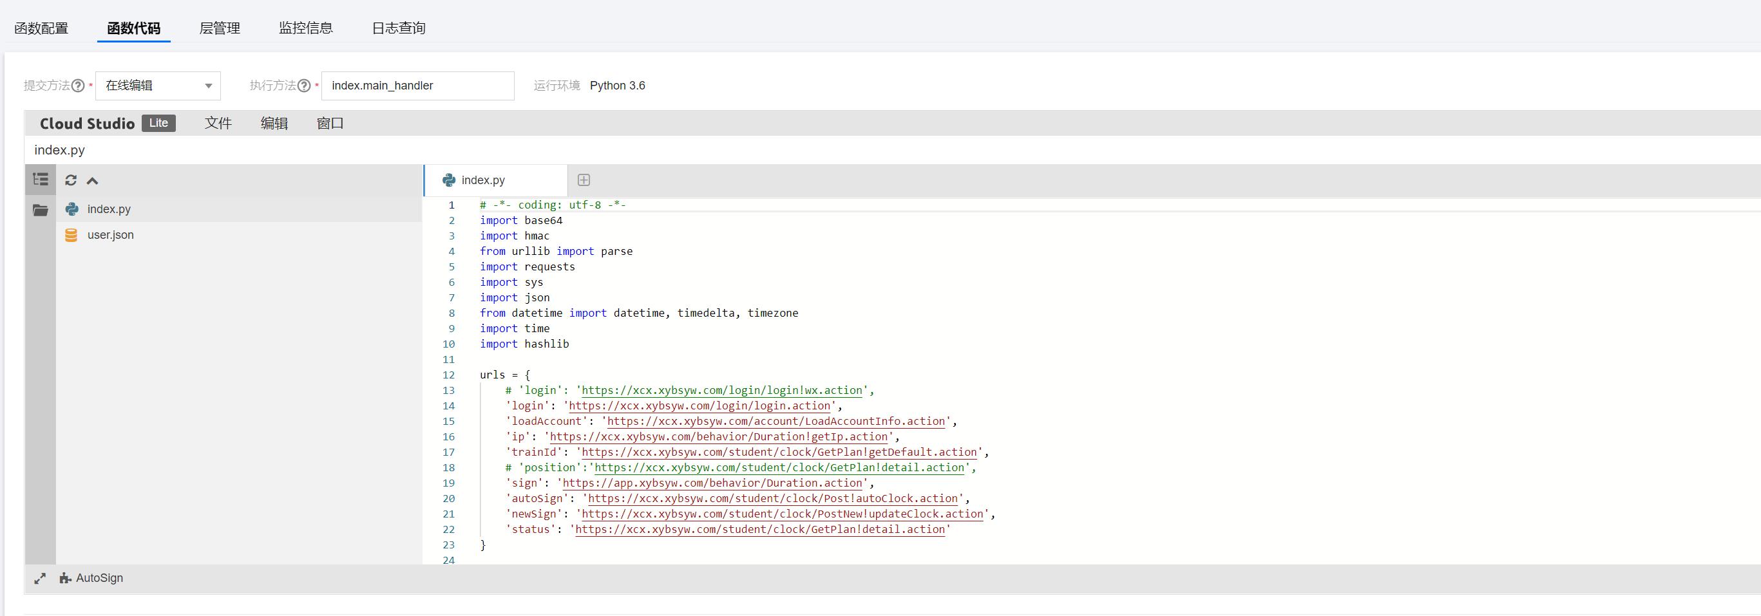The image size is (1761, 616).
Task: Open the 编辑 menu
Action: coord(274,123)
